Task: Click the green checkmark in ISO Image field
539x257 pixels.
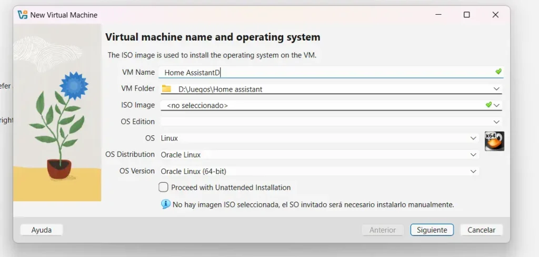Action: (488, 105)
